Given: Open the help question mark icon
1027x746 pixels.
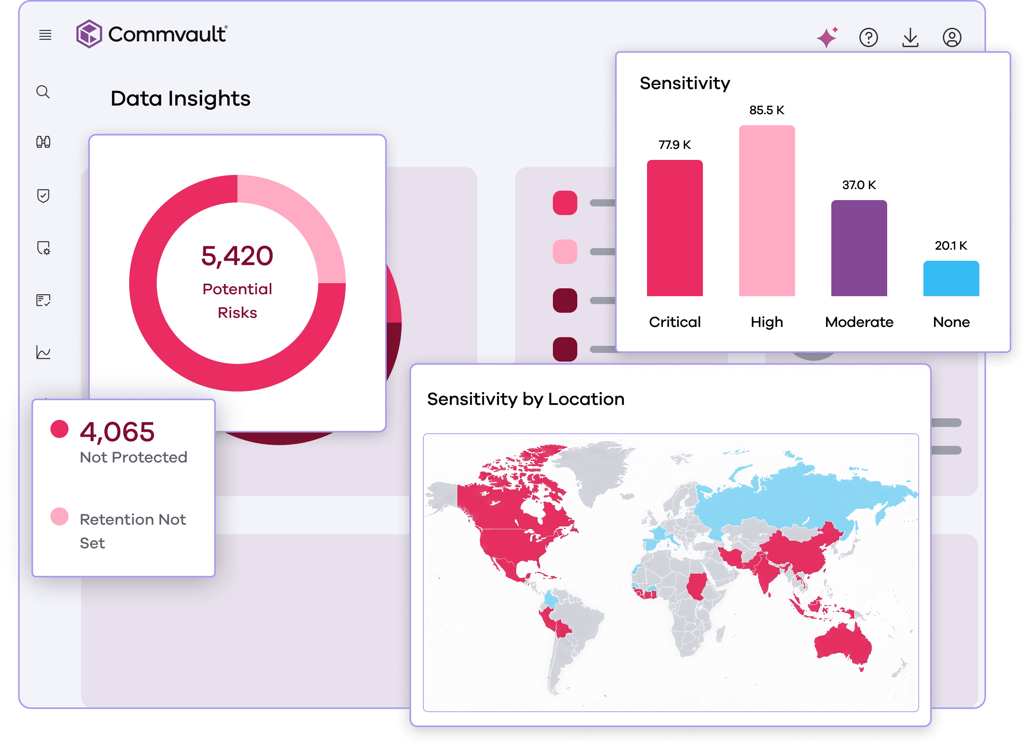Looking at the screenshot, I should [869, 37].
